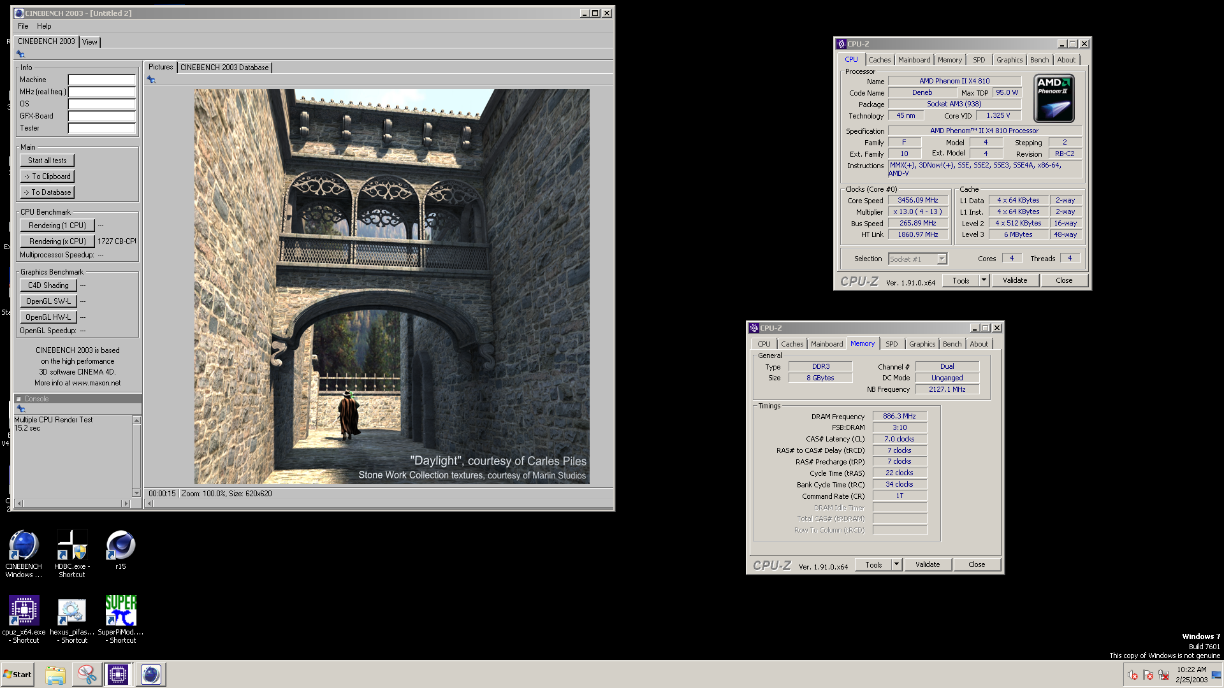
Task: Open the hexus_pifast desktop shortcut
Action: pos(72,619)
